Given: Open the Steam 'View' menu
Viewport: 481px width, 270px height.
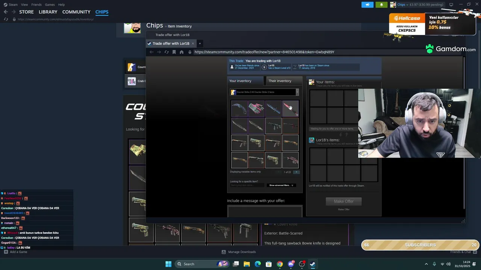Looking at the screenshot, I should click(x=24, y=4).
